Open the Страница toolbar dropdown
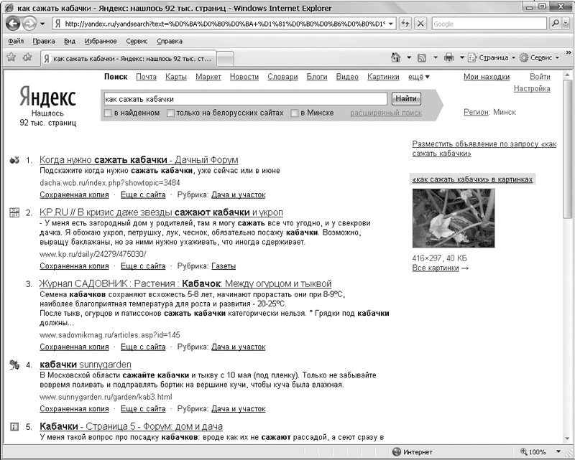Image resolution: width=575 pixels, height=460 pixels. (x=492, y=57)
